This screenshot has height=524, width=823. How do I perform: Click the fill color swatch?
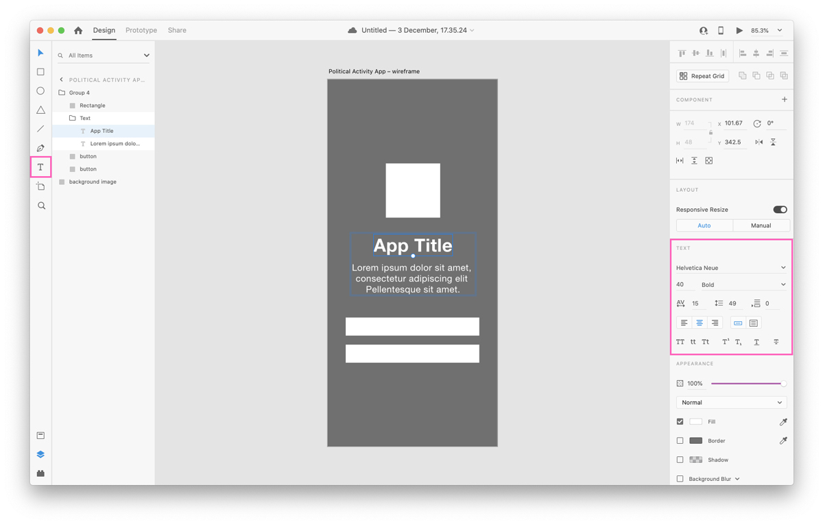tap(695, 422)
